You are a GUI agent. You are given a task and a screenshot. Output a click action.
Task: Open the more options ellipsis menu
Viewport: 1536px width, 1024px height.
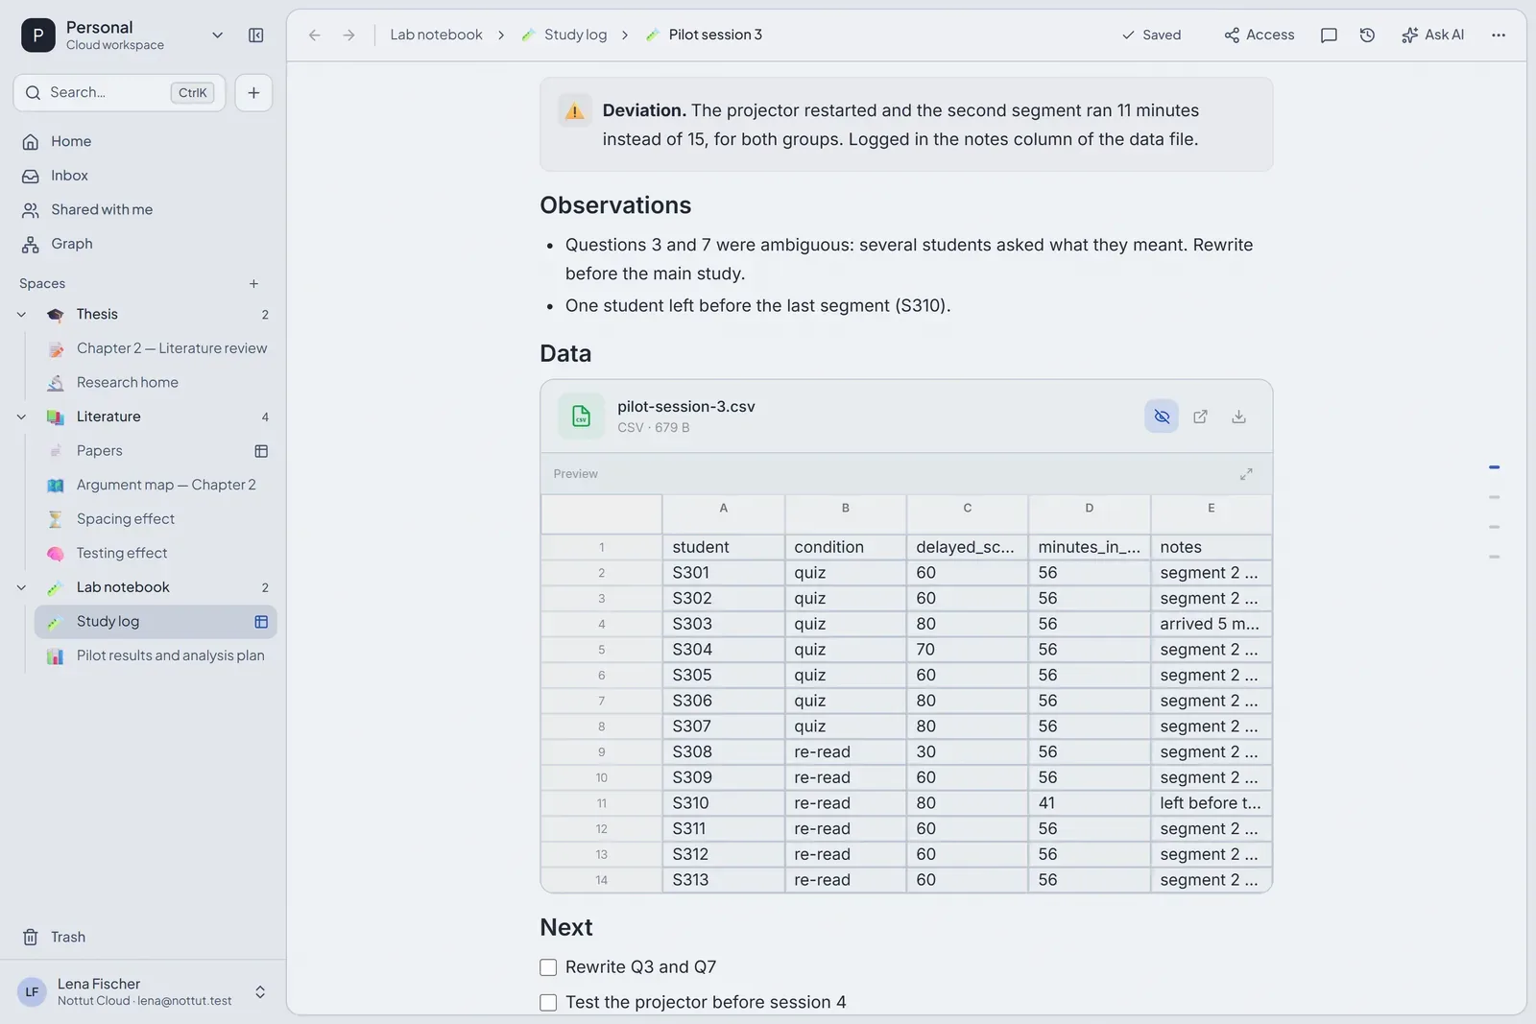pos(1499,36)
